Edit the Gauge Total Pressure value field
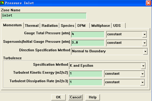 pos(88,34)
